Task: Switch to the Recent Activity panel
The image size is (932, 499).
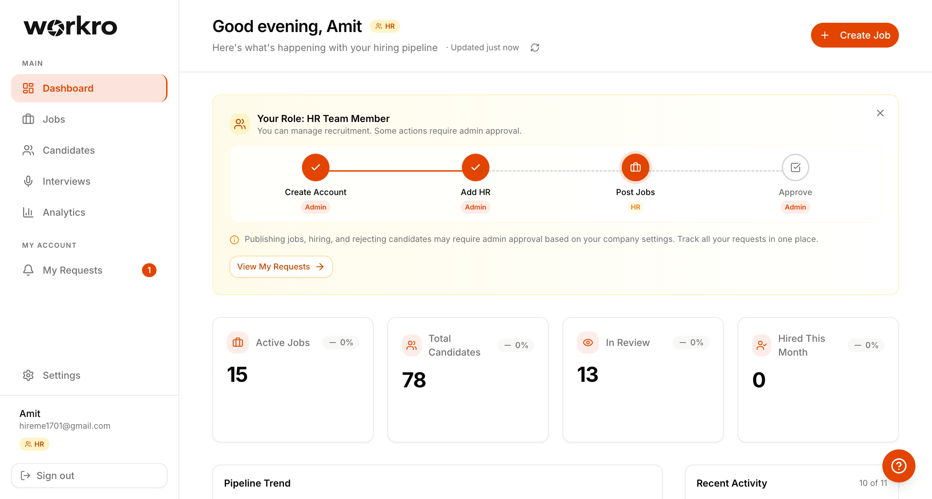Action: pyautogui.click(x=731, y=483)
